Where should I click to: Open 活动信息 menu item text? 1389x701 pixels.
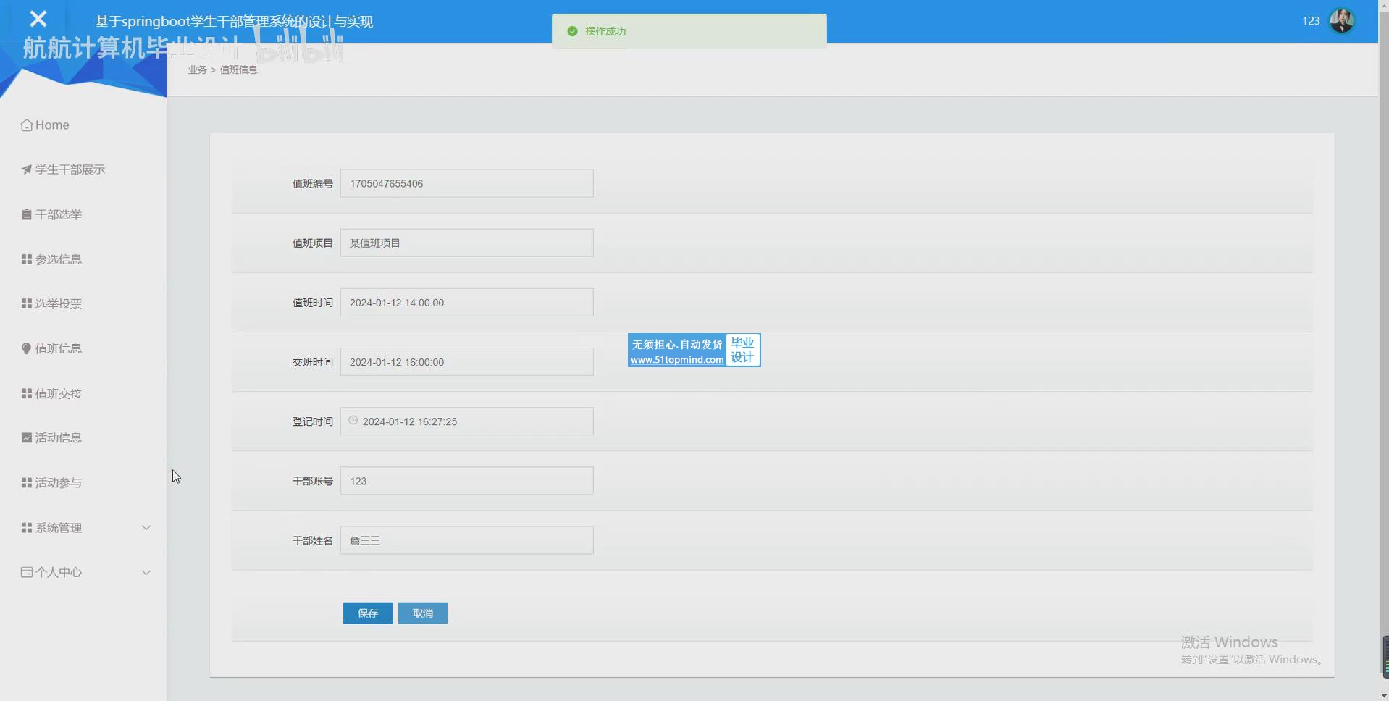tap(59, 437)
